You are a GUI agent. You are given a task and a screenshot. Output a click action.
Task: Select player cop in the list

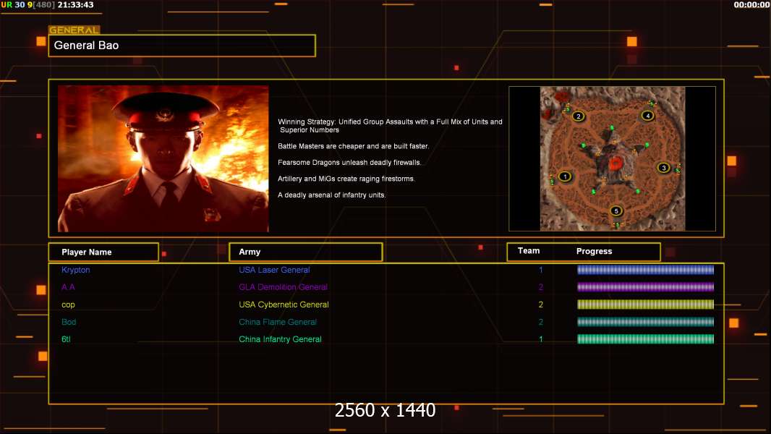click(68, 305)
